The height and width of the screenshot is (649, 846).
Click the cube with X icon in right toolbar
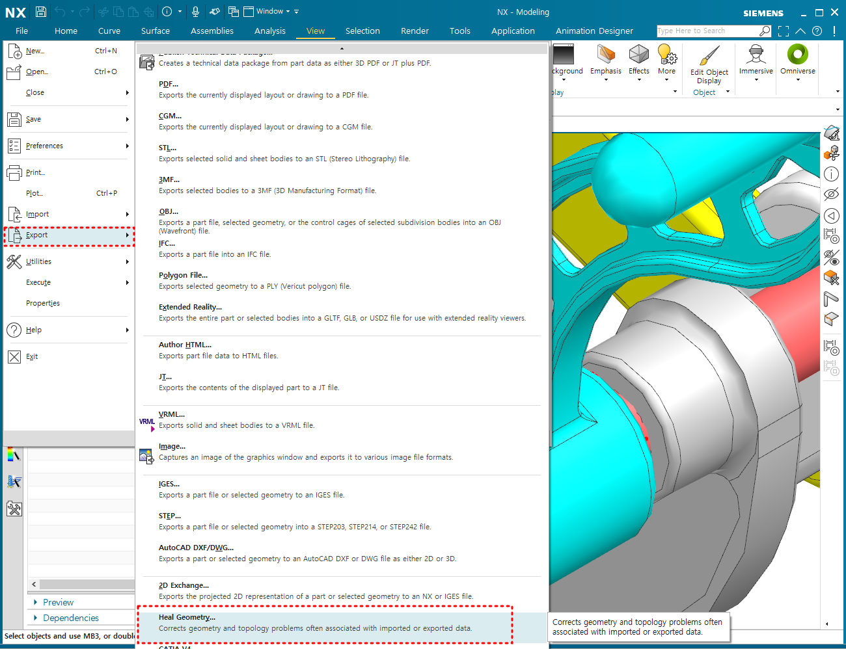coord(832,278)
